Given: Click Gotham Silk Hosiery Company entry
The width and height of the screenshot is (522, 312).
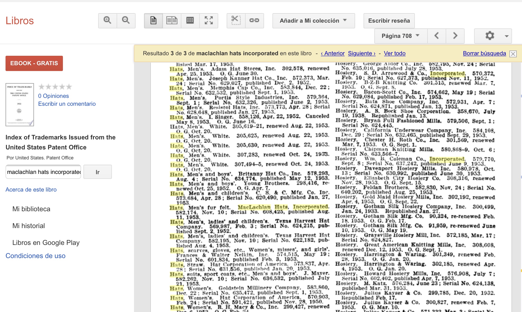Looking at the screenshot, I should pos(415,209).
